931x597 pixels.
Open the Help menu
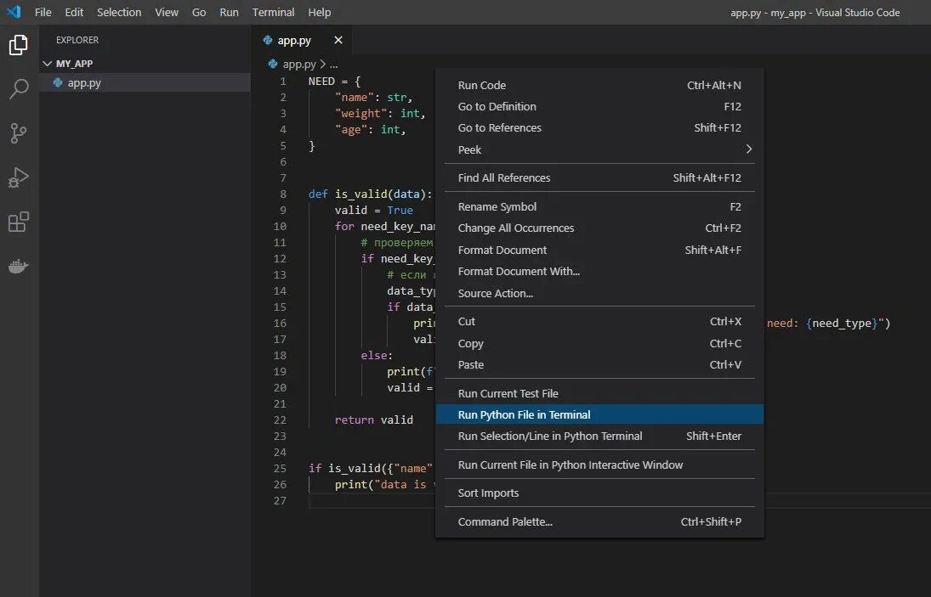[x=320, y=12]
